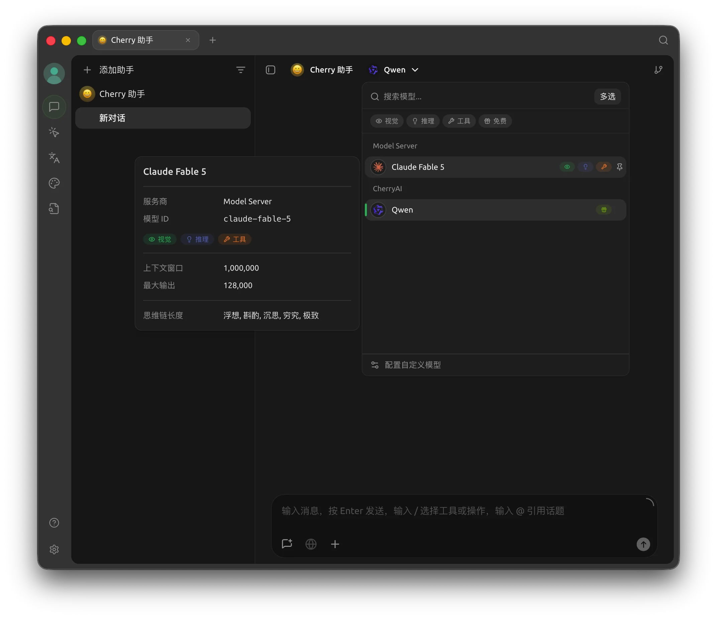This screenshot has width=717, height=619.
Task: Click the Model Server provider value in card
Action: (x=247, y=202)
